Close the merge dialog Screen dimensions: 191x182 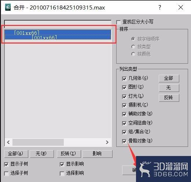tap(181, 7)
